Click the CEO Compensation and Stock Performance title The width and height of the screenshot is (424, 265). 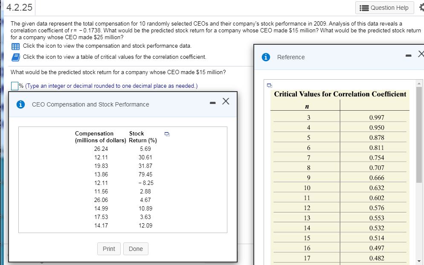[x=90, y=104]
